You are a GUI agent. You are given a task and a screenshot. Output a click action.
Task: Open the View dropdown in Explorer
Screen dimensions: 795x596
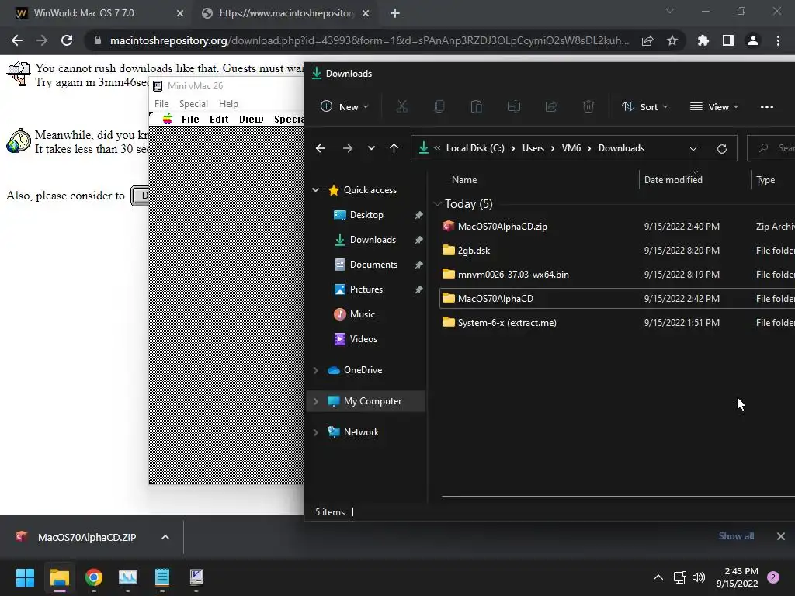(714, 107)
